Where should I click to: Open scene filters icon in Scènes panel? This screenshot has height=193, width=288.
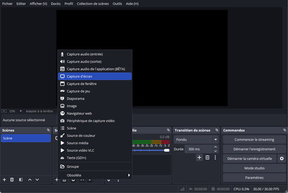[x=20, y=180]
